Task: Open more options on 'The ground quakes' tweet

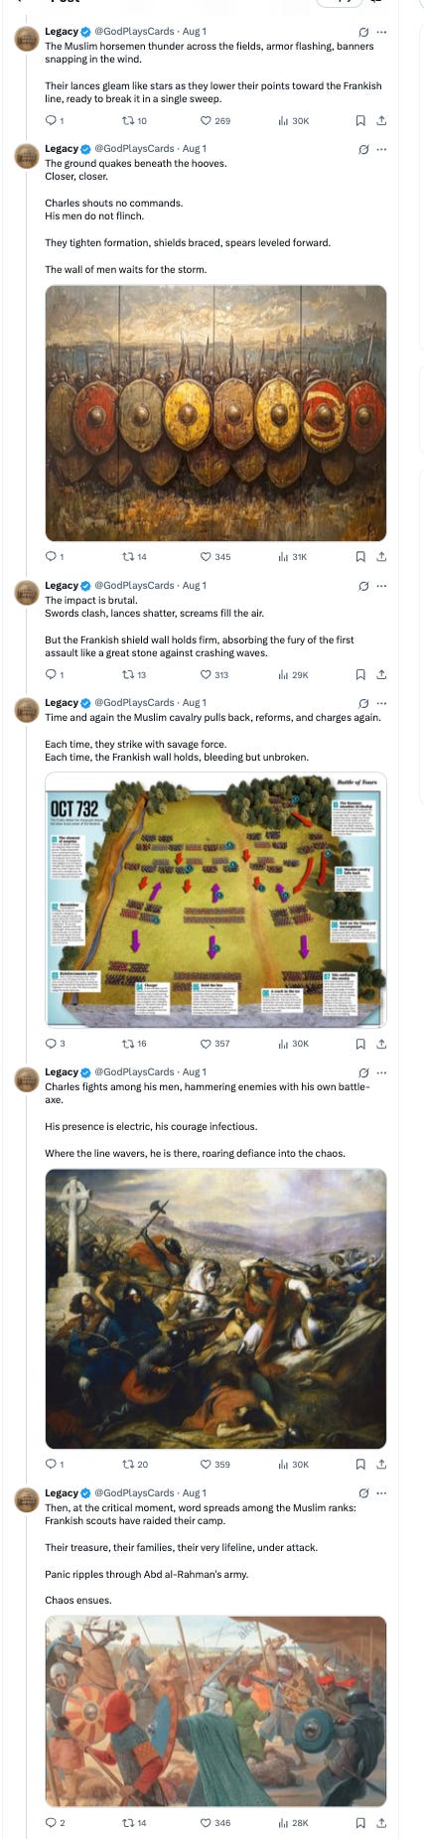Action: (x=382, y=149)
